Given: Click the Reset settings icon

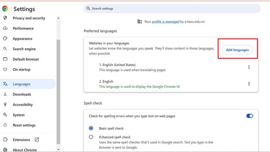Looking at the screenshot, I should click(5, 125).
